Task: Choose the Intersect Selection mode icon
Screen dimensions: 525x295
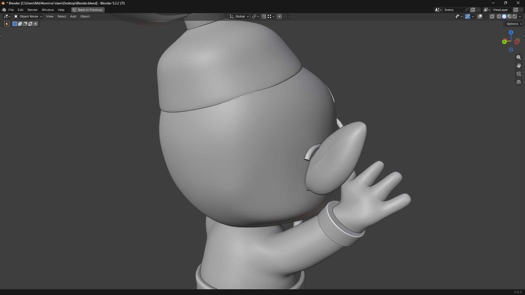Action: pyautogui.click(x=36, y=24)
